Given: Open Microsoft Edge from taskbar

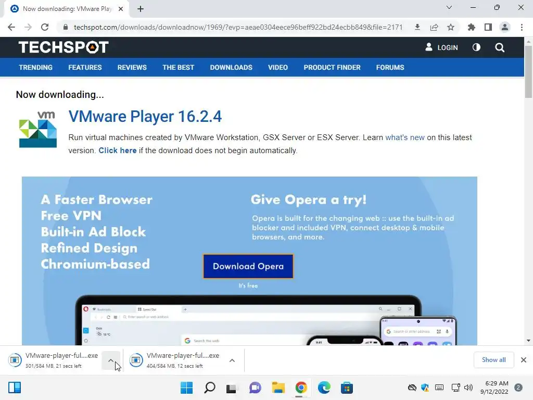Looking at the screenshot, I should coord(324,387).
